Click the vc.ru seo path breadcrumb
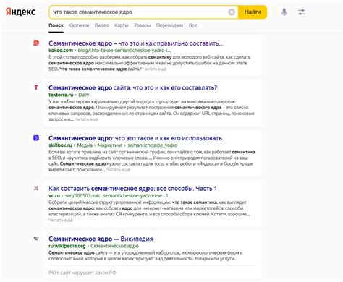 coord(117,195)
